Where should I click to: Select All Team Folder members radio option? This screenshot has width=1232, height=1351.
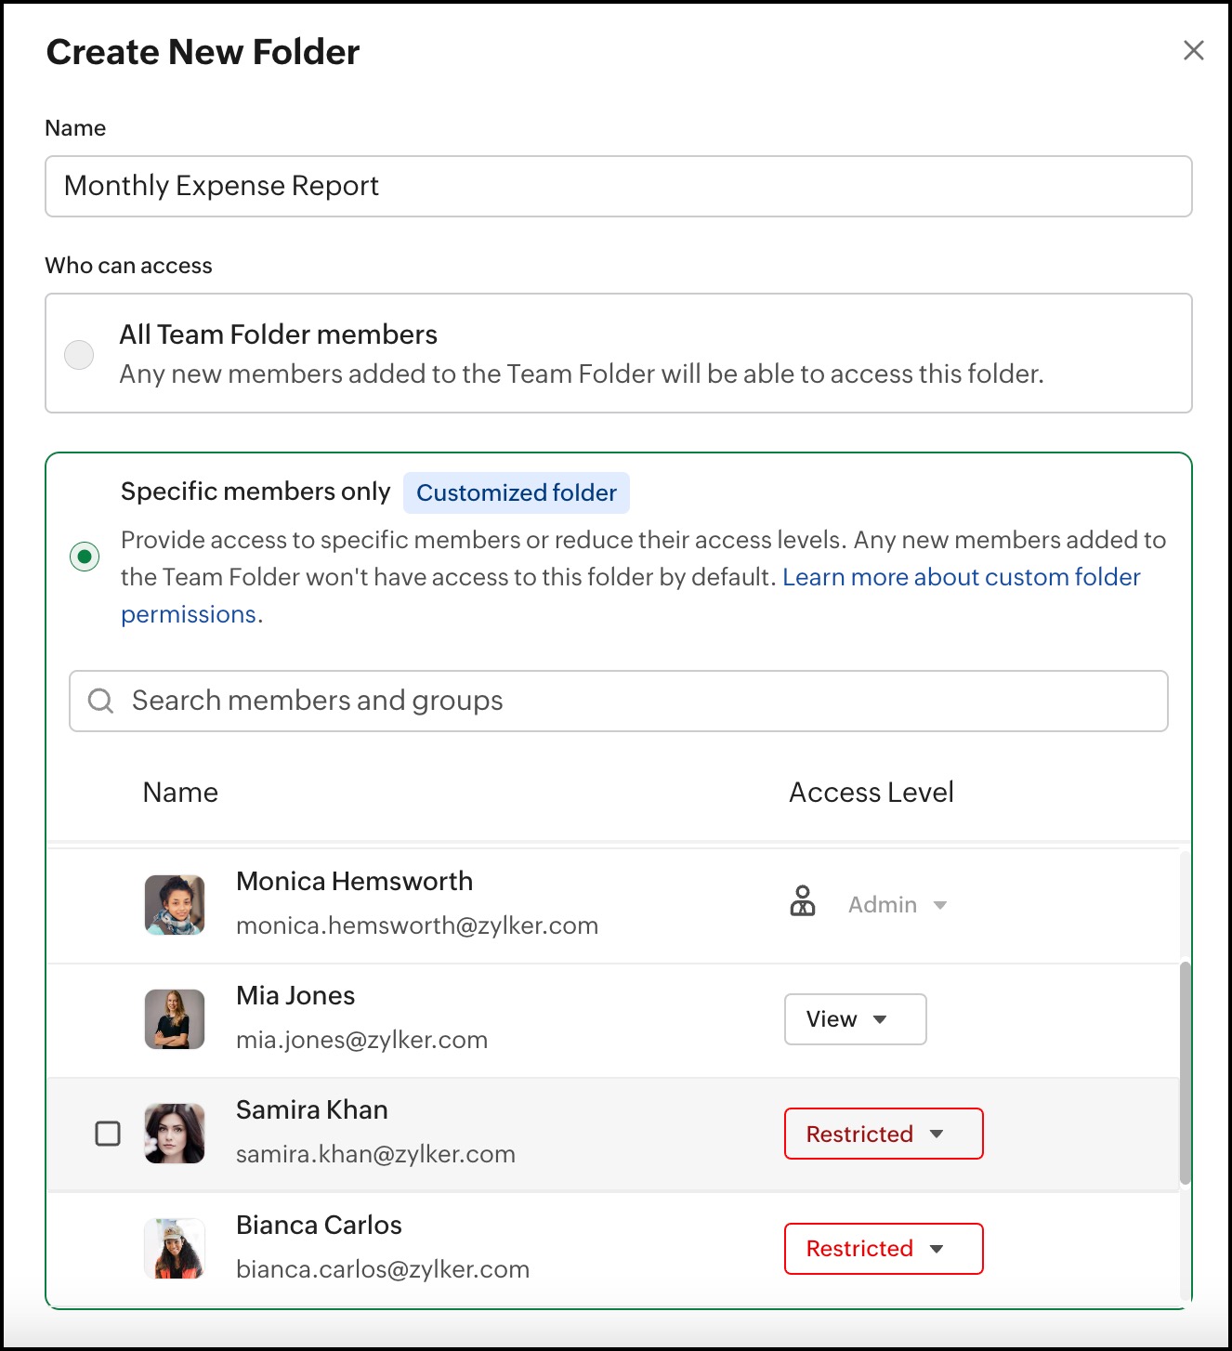click(79, 354)
